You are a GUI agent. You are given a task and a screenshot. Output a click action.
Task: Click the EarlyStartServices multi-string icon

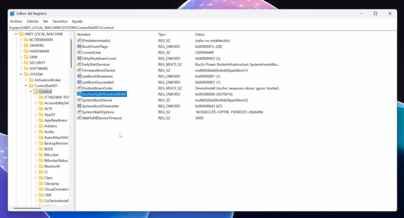[79, 64]
